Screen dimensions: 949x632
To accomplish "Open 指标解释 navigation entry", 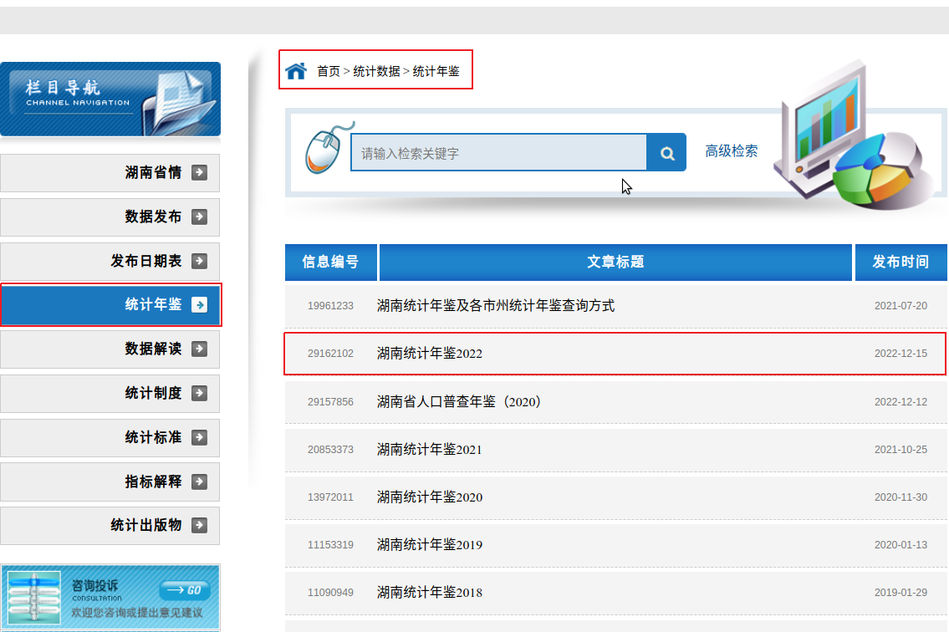I will (153, 482).
